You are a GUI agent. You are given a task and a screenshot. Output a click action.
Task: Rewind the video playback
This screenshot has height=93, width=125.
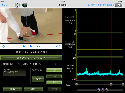(x=24, y=46)
